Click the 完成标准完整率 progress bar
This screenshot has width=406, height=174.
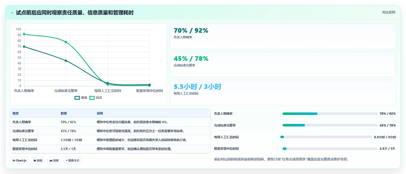click(x=330, y=125)
